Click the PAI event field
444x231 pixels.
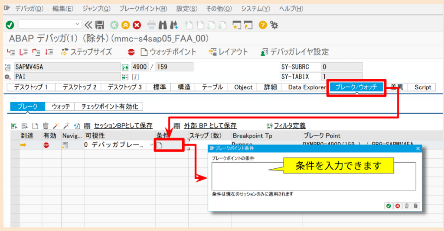pos(67,77)
